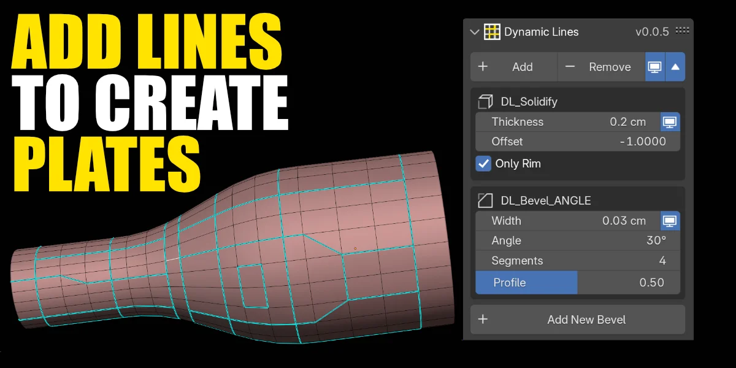
Task: Enable the Only Rim checkbox
Action: (x=483, y=164)
